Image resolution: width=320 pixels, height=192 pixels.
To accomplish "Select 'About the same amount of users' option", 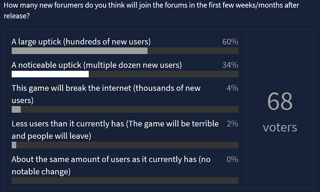I will click(x=111, y=165).
